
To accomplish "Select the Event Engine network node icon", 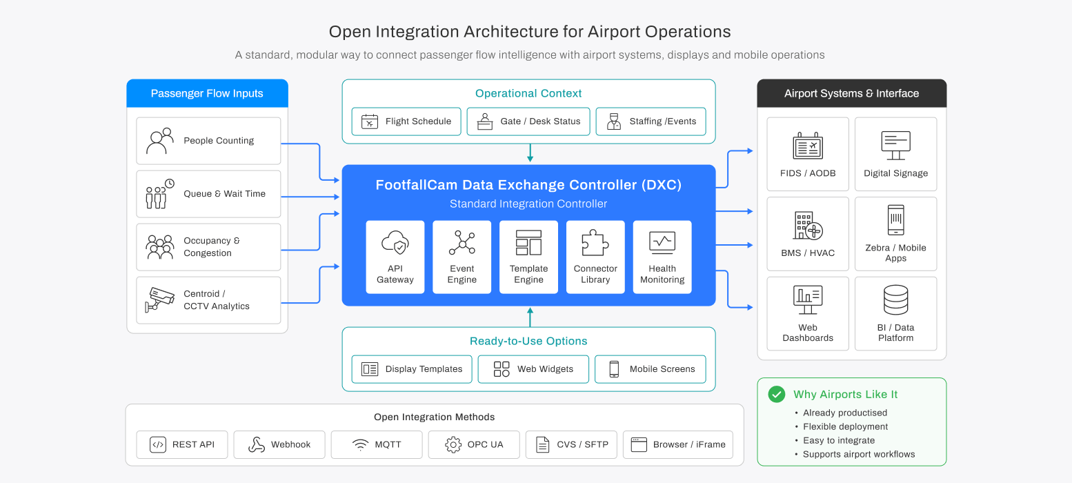I will coord(462,243).
